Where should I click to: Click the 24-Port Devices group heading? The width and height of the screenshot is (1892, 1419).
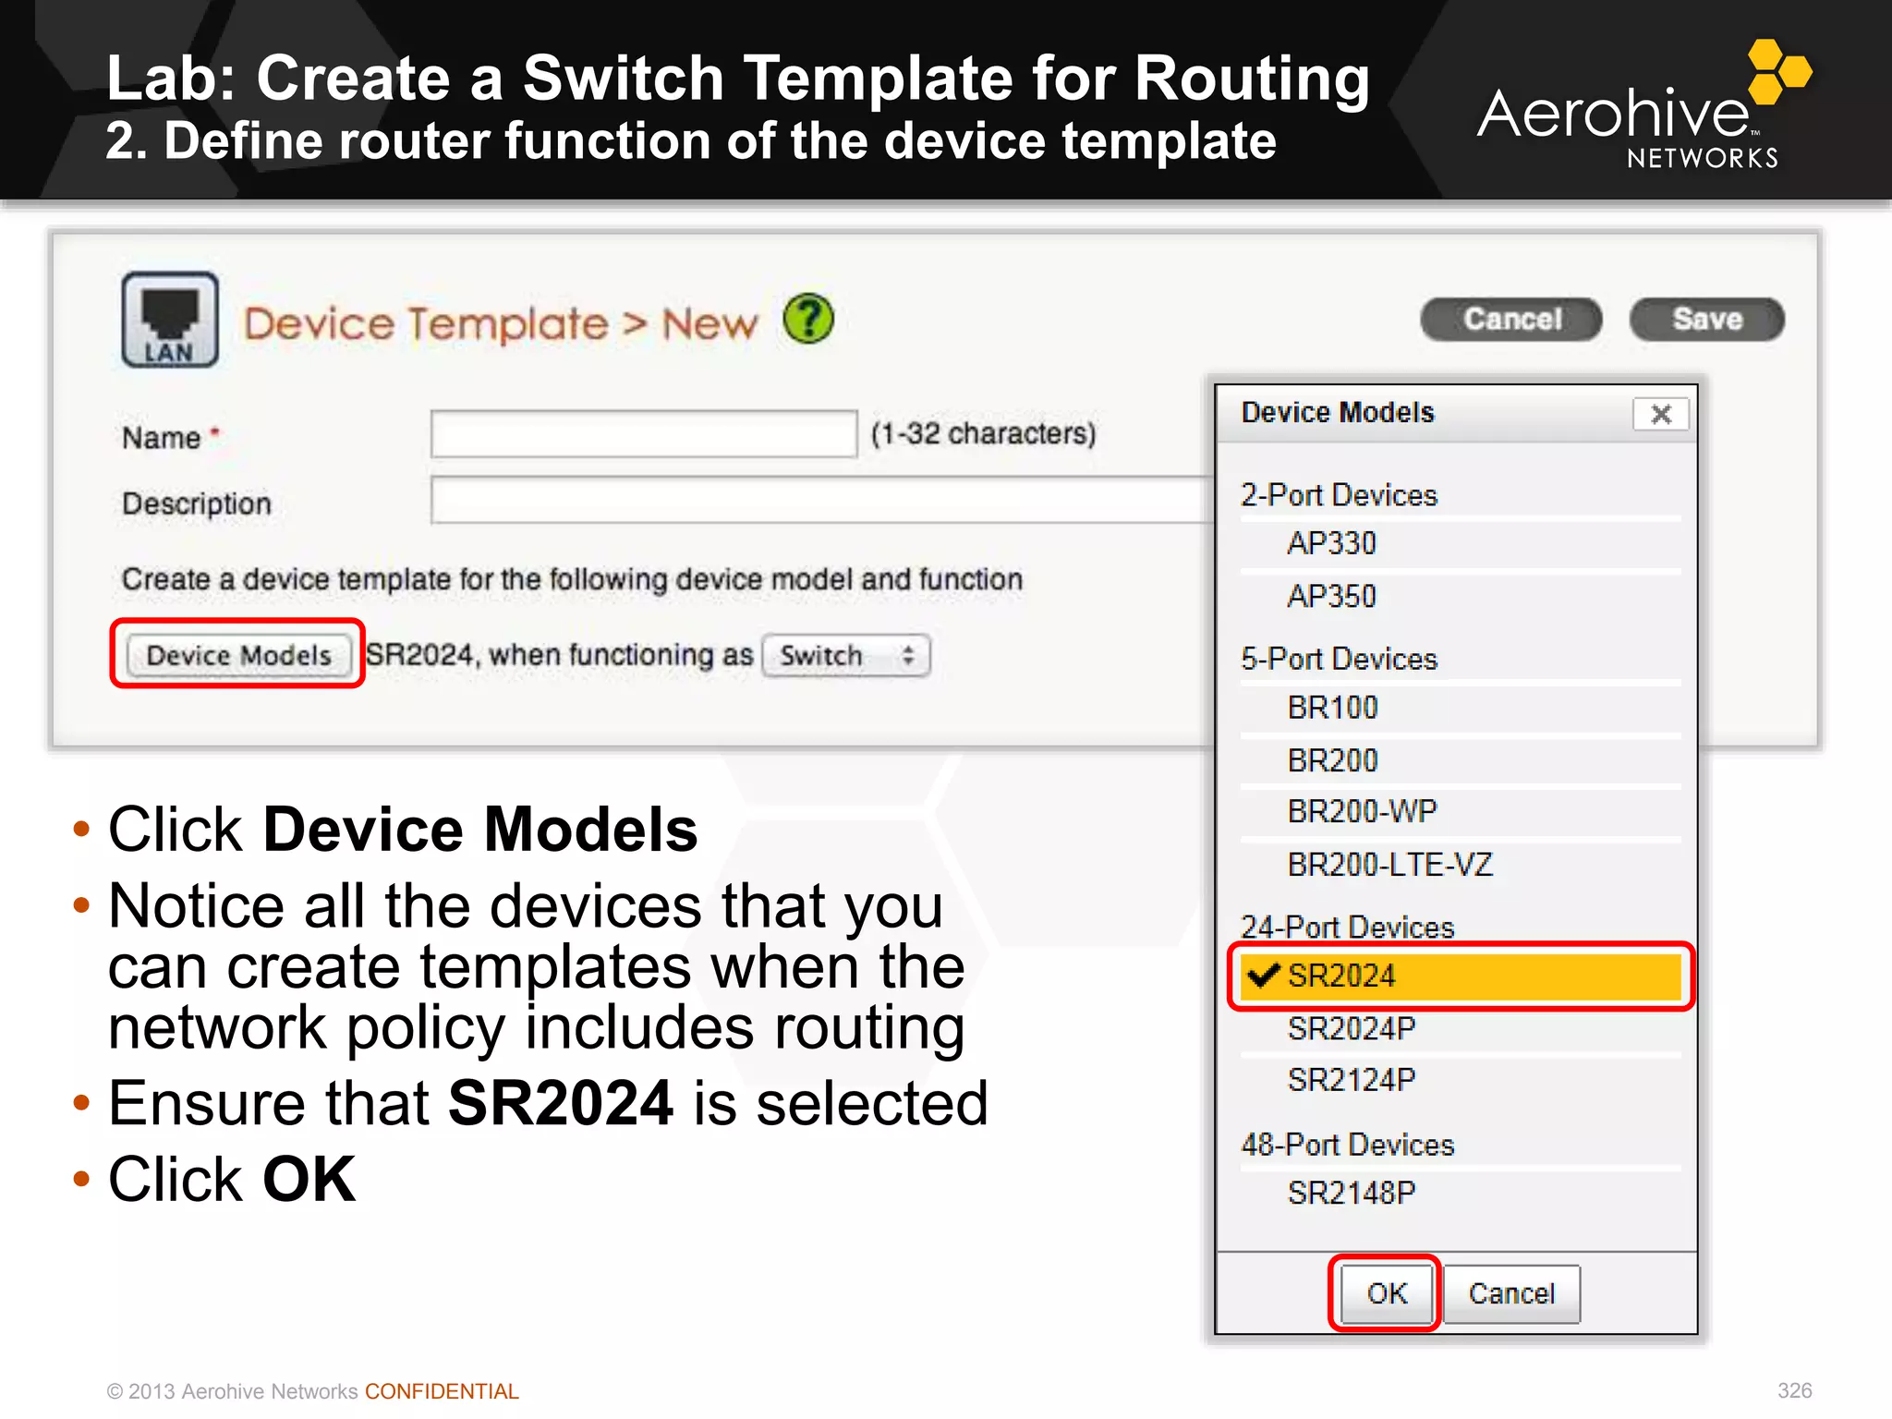coord(1347,927)
